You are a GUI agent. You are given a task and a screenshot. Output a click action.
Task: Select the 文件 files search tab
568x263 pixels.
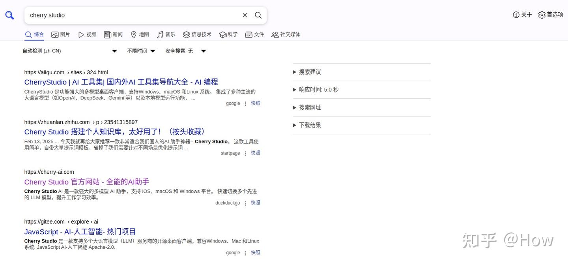[254, 34]
